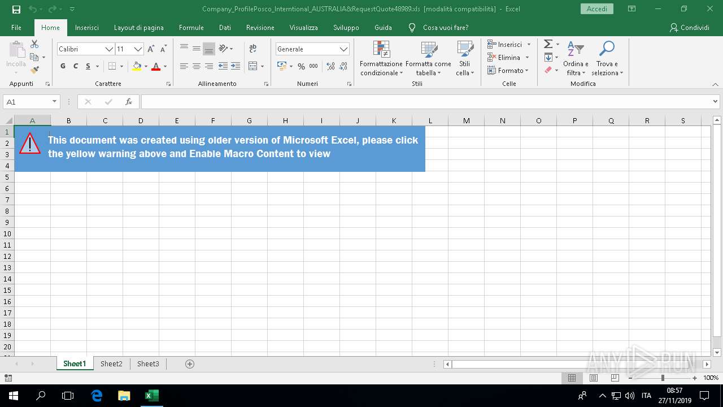723x407 pixels.
Task: Click the cell borders icon
Action: [112, 66]
